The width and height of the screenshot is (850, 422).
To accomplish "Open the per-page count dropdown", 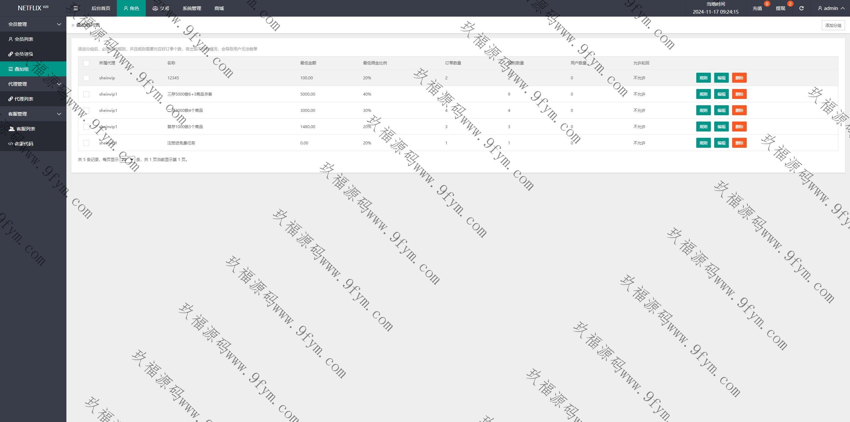I will pyautogui.click(x=127, y=160).
